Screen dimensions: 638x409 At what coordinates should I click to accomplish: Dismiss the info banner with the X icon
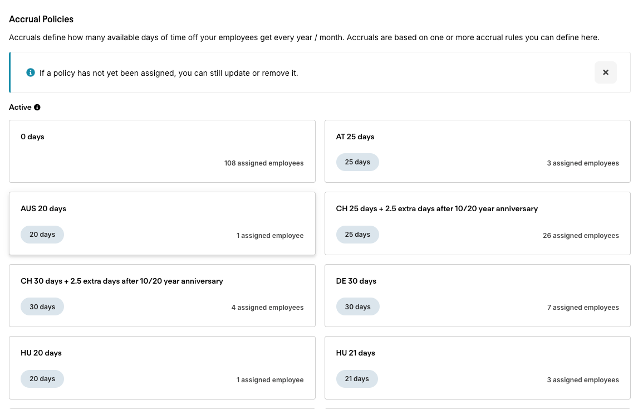[x=606, y=72]
